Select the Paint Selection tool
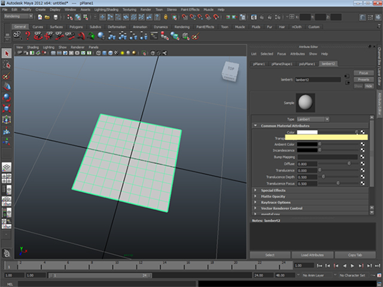 tap(7, 76)
